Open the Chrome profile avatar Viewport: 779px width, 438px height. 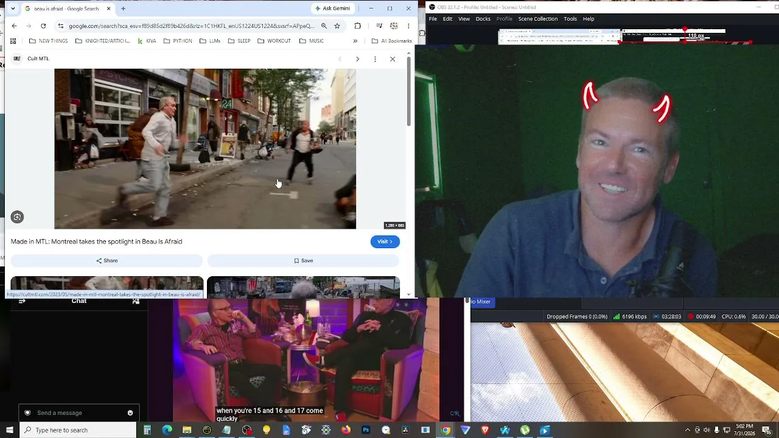[394, 26]
